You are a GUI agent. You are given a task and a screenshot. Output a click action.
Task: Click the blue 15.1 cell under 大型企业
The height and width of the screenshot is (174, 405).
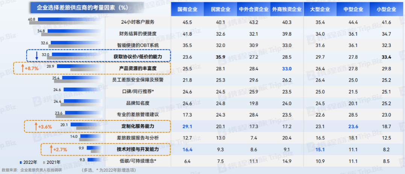point(320,149)
